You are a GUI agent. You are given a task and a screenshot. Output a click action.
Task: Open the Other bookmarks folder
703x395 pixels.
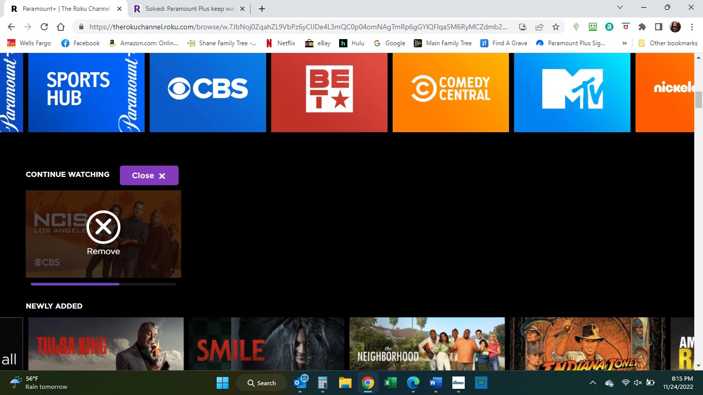pyautogui.click(x=668, y=43)
